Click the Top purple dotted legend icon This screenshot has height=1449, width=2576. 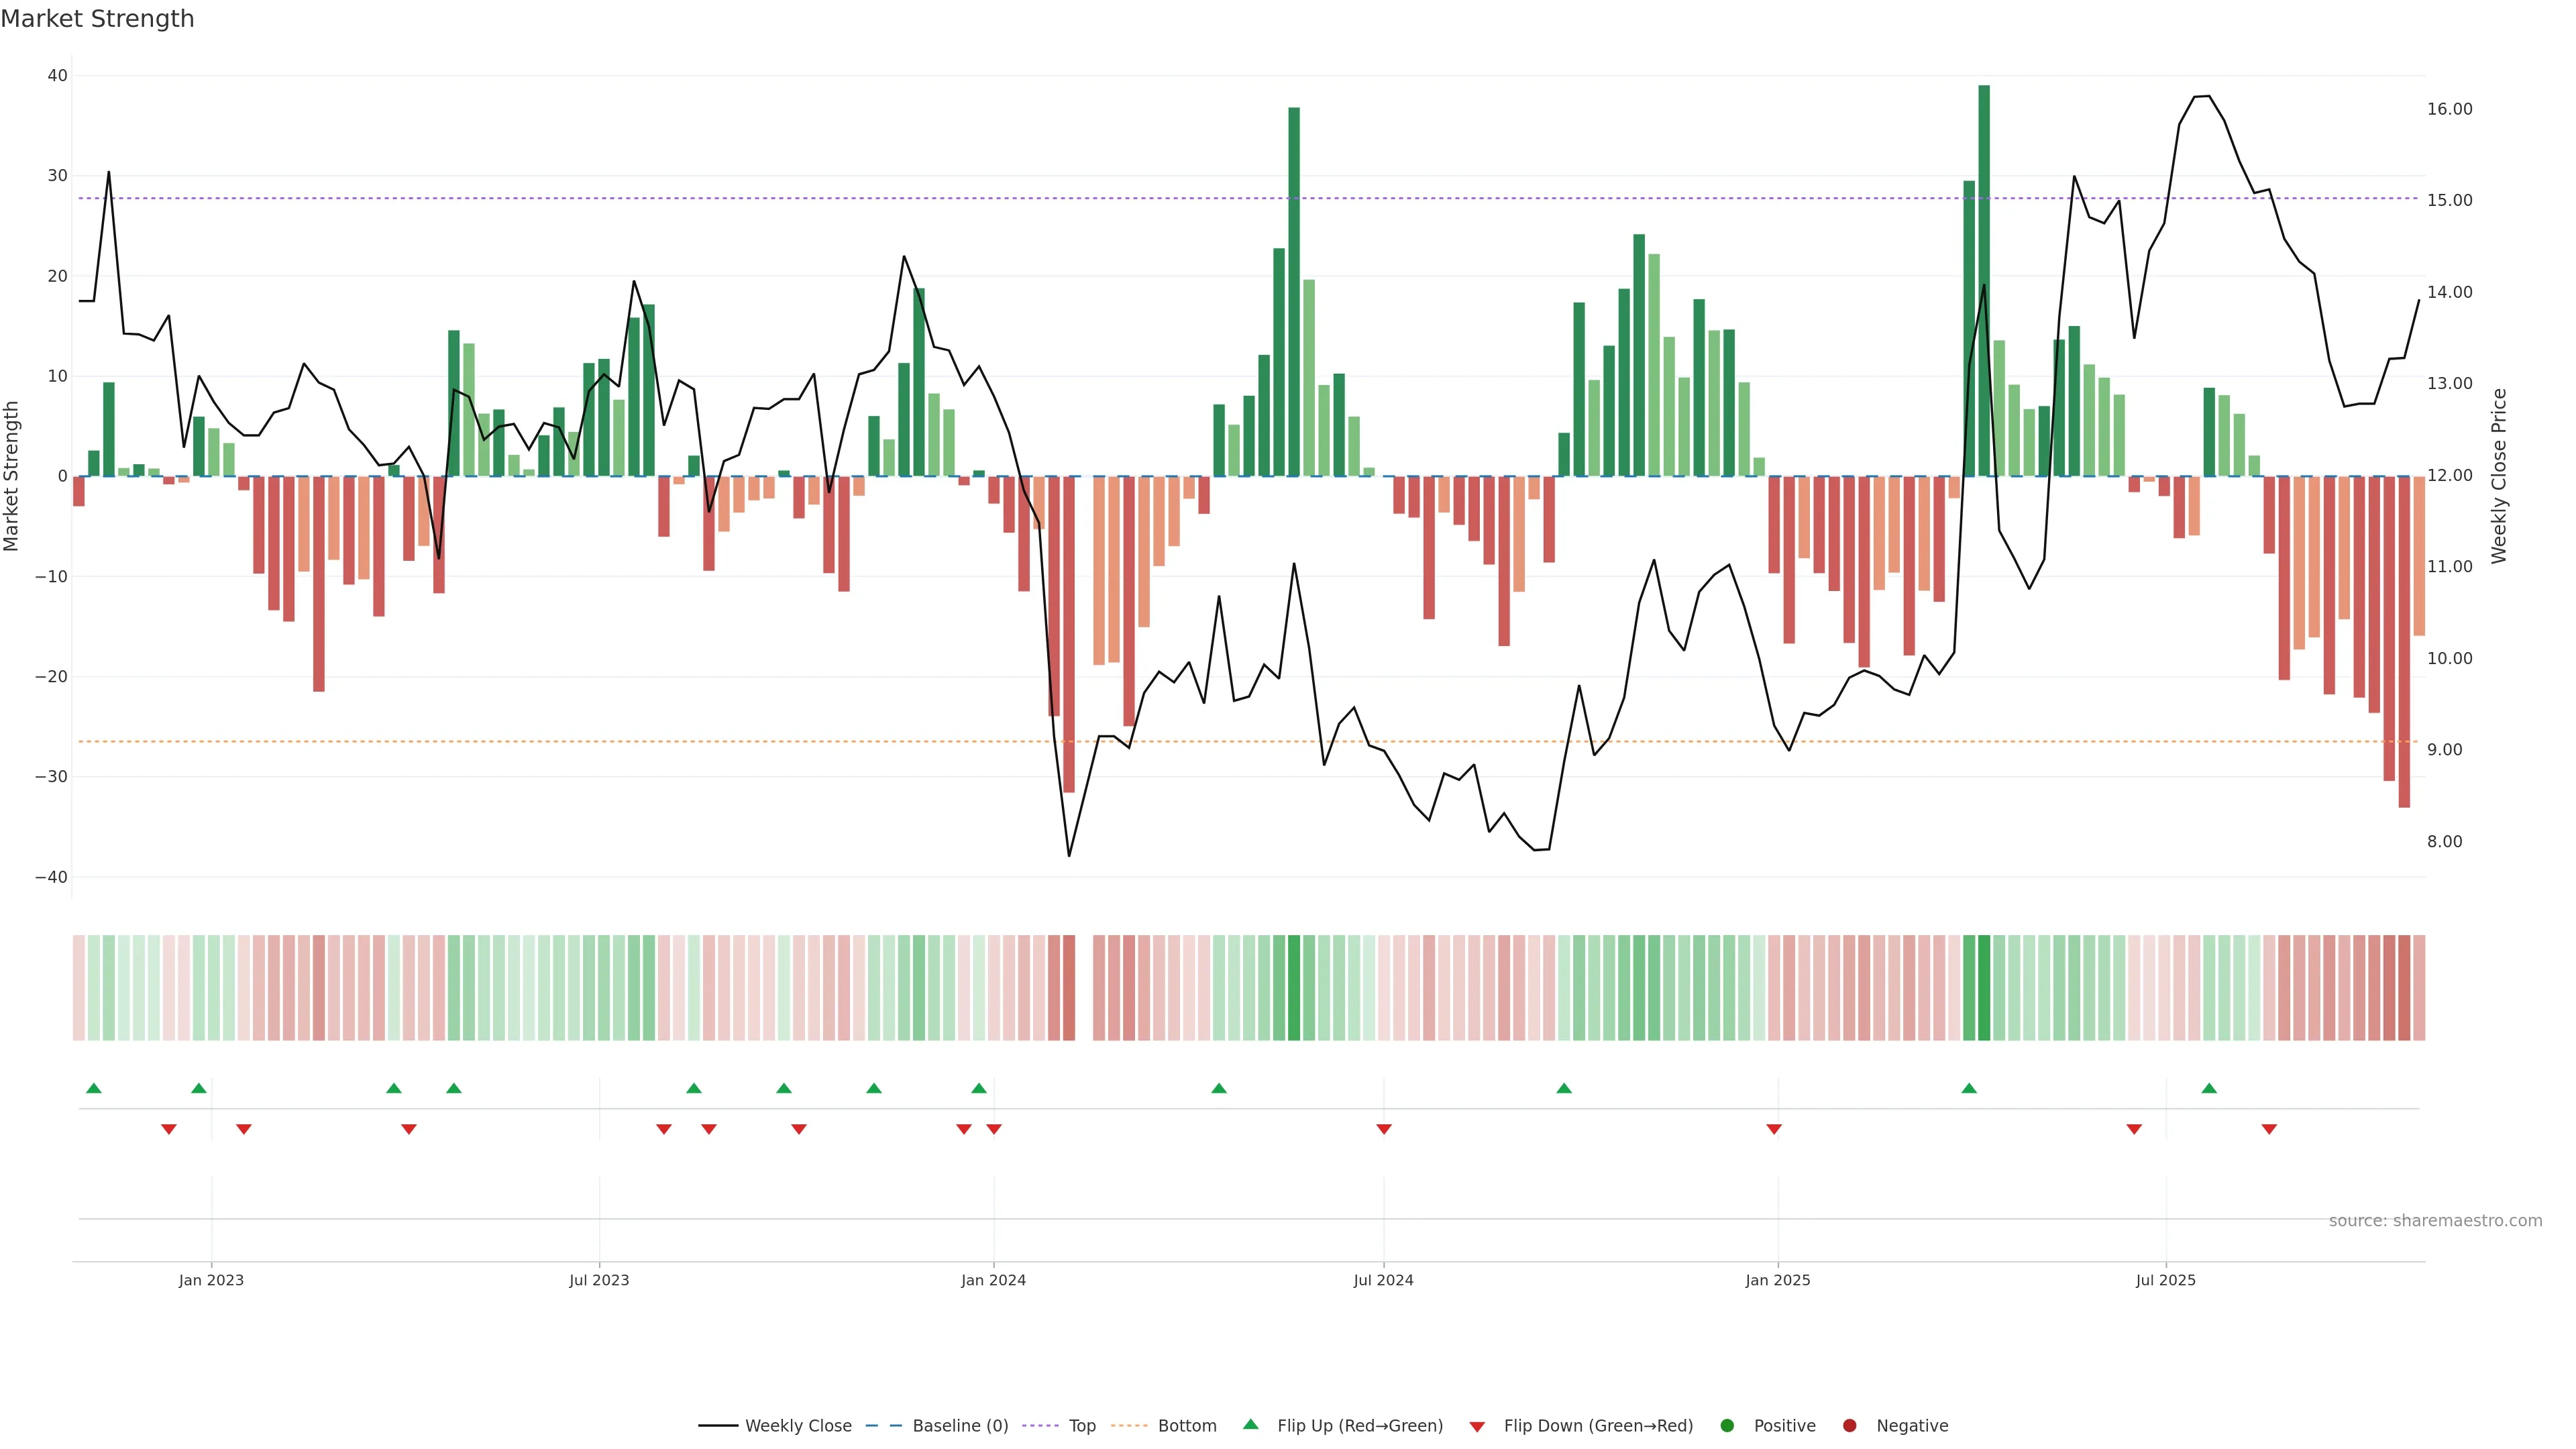pos(1041,1426)
